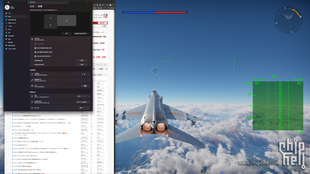Select monitor 2 in display arrangement
Image resolution: width=310 pixels, height=174 pixels.
50,26
